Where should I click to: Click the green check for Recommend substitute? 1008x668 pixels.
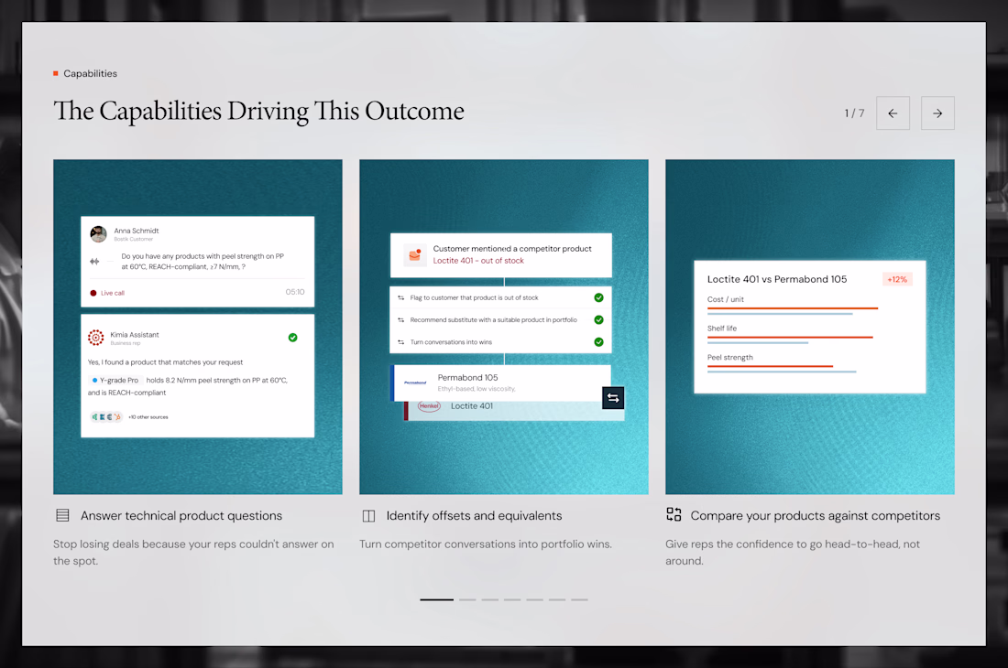tap(598, 319)
